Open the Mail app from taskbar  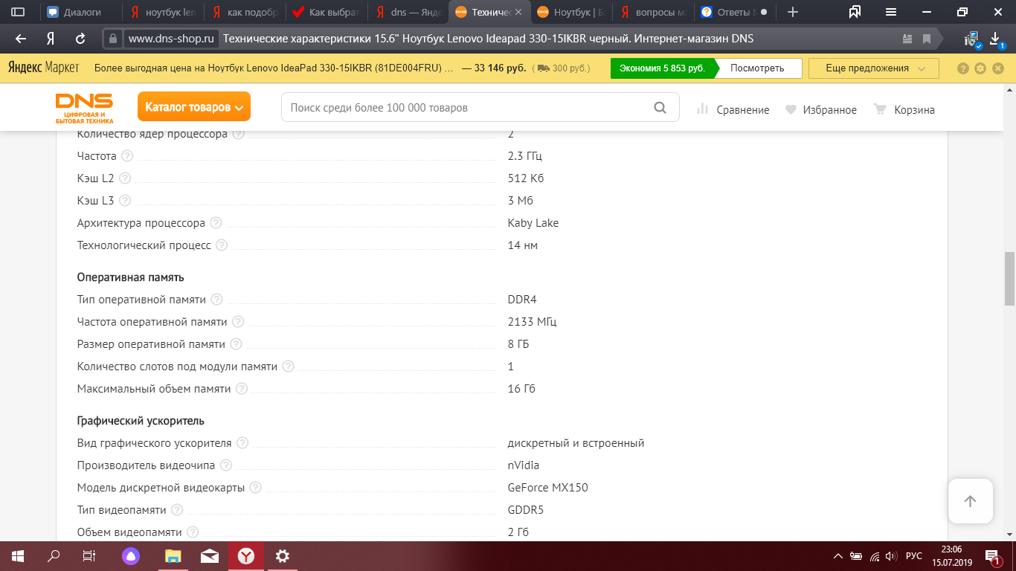pyautogui.click(x=209, y=556)
